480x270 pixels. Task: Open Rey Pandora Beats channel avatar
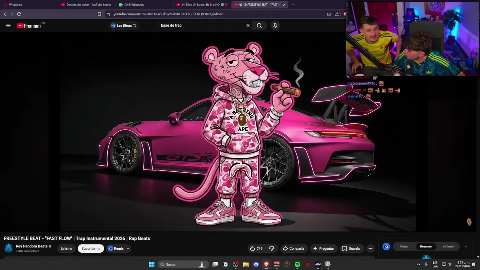click(8, 248)
